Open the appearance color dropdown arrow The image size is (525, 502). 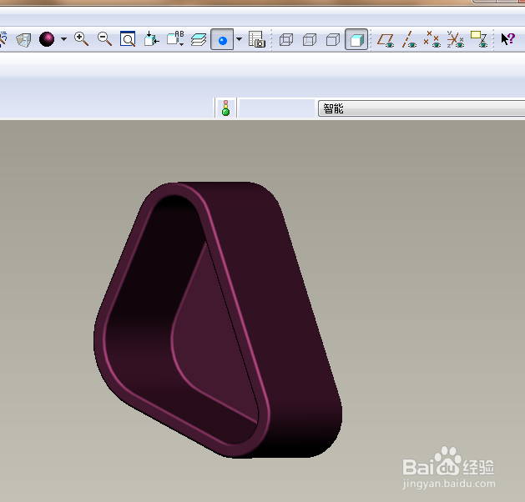63,39
